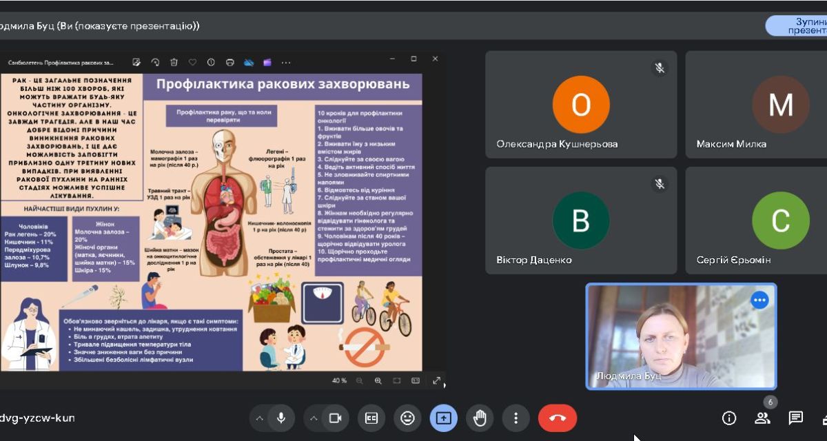Show the participants people panel
The width and height of the screenshot is (827, 441).
coord(762,418)
